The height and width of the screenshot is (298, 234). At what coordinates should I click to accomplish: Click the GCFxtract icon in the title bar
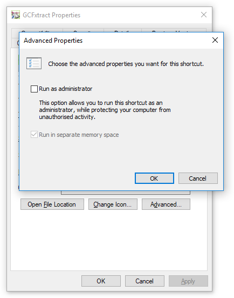(x=16, y=15)
